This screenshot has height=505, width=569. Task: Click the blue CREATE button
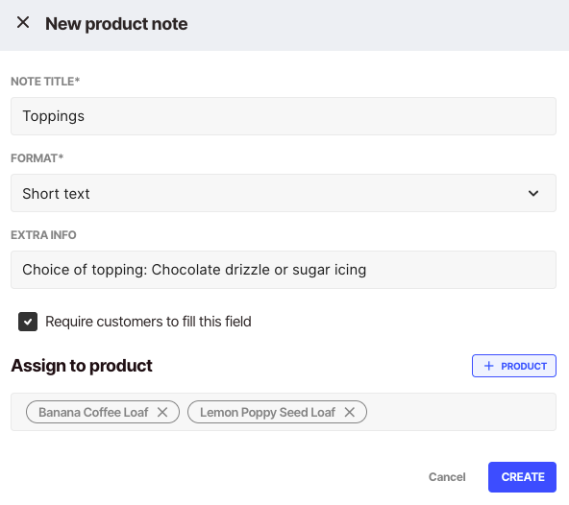point(522,477)
